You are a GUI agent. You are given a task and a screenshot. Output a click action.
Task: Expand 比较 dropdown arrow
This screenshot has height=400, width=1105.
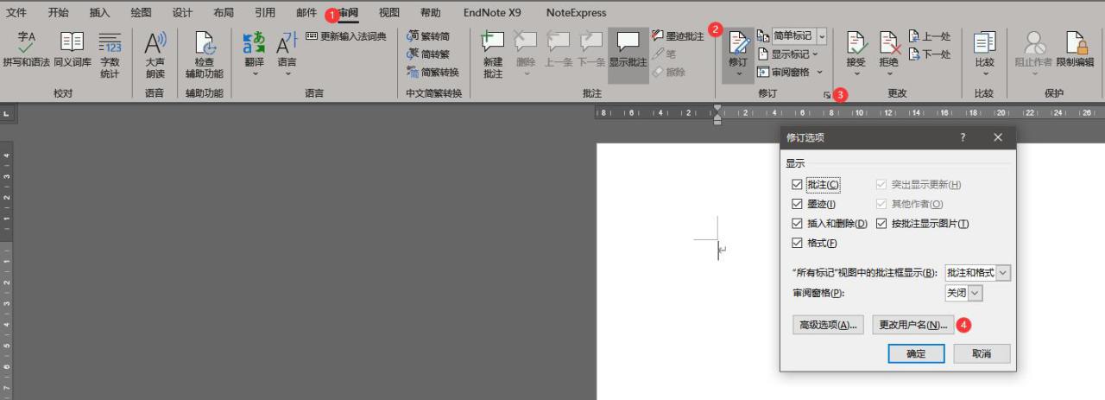[984, 74]
